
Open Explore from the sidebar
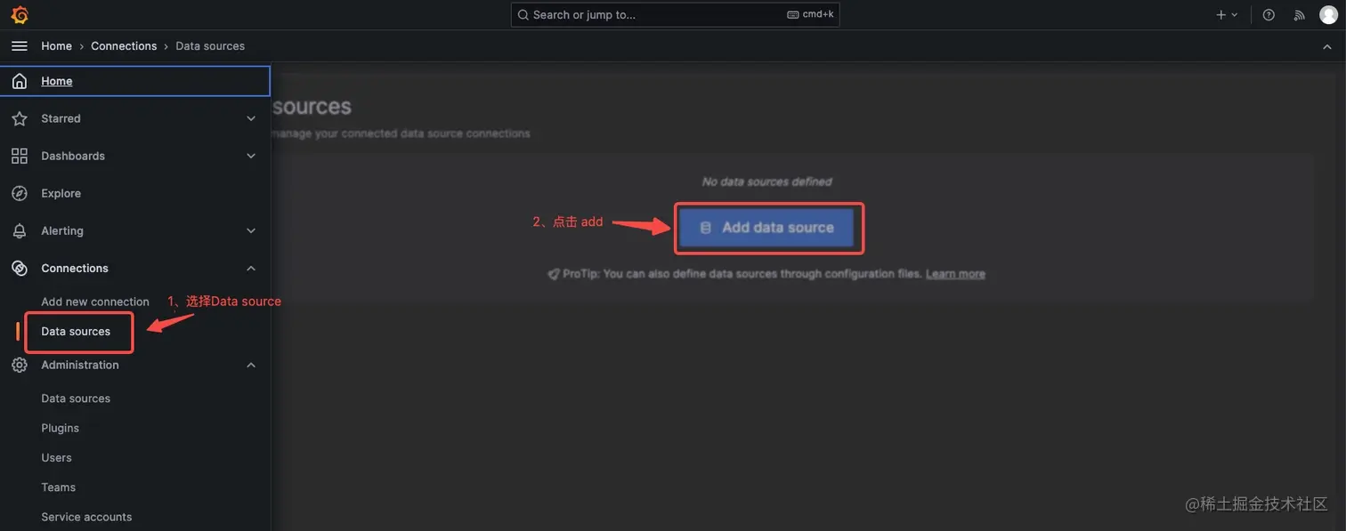coord(61,193)
